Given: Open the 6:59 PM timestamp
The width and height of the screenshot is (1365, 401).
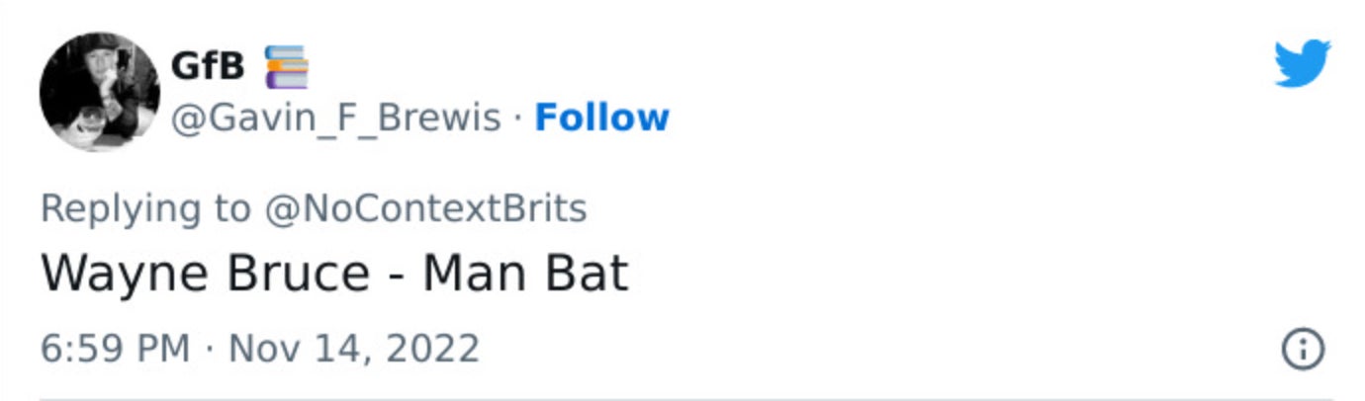Looking at the screenshot, I should 115,349.
